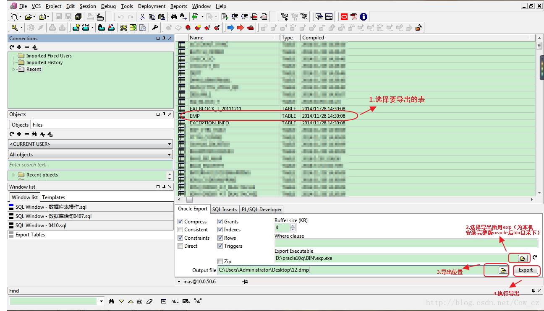Enable the Consistent checkbox
The height and width of the screenshot is (311, 544).
pos(180,230)
